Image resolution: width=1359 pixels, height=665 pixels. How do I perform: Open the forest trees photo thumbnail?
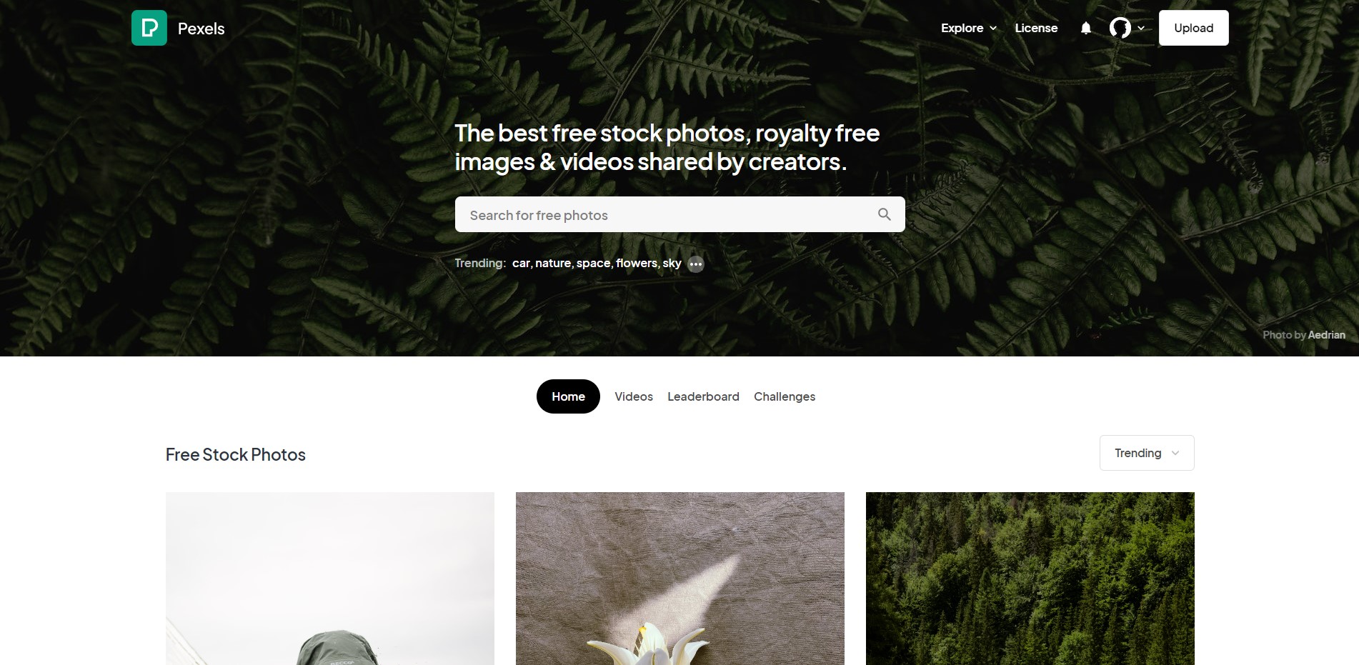1030,579
